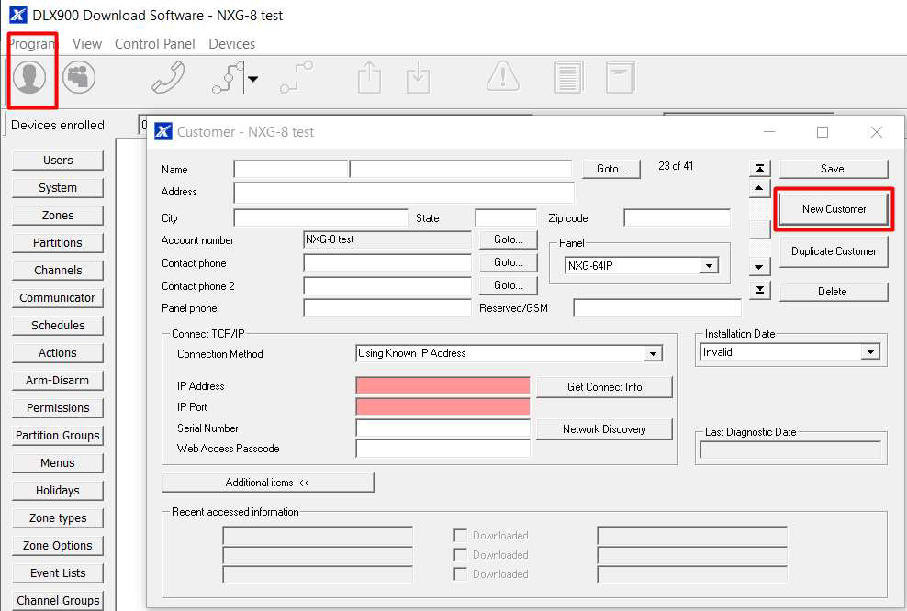907x611 pixels.
Task: Click the download (read from panel) toolbar icon
Action: tap(418, 77)
